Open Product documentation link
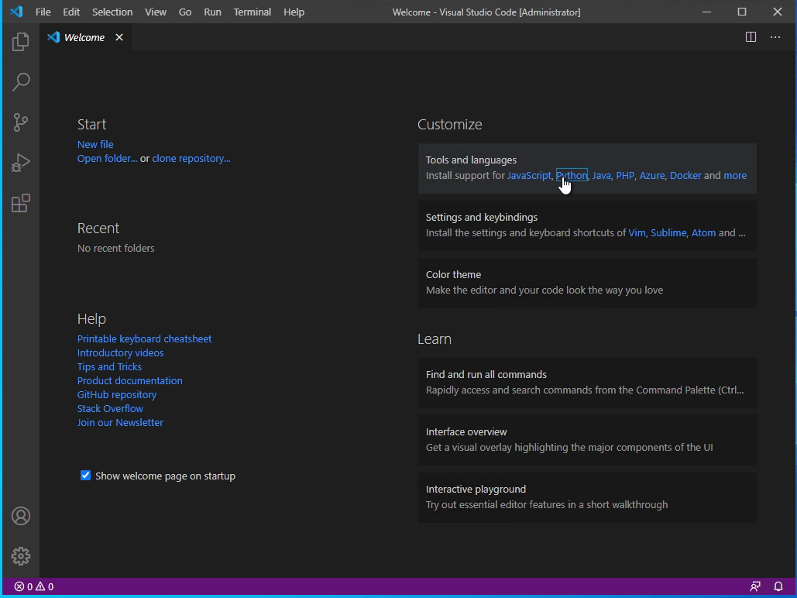The width and height of the screenshot is (797, 598). click(129, 380)
